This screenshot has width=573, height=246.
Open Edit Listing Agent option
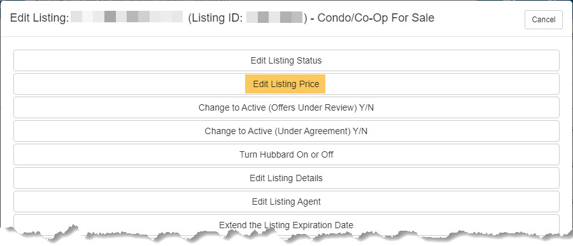(x=286, y=202)
